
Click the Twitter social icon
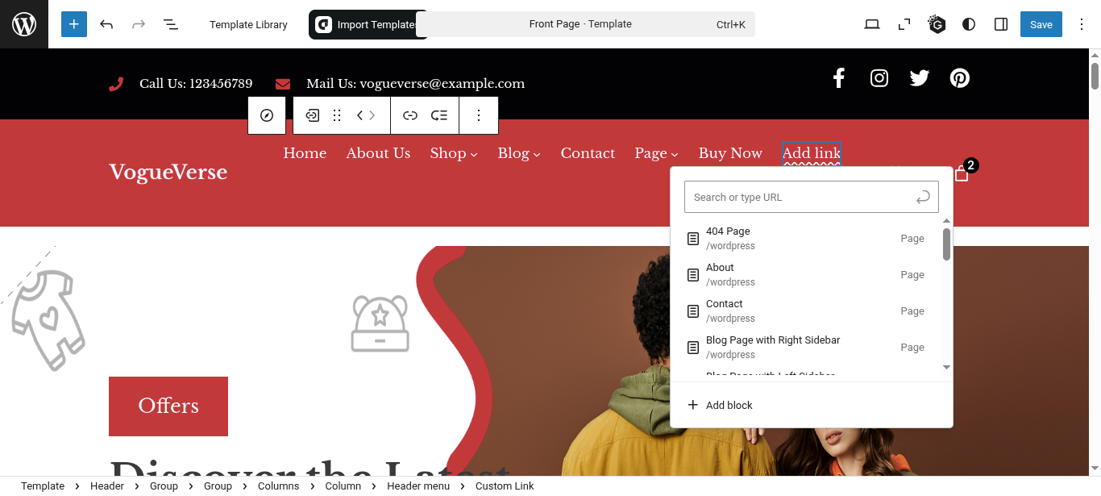tap(920, 78)
